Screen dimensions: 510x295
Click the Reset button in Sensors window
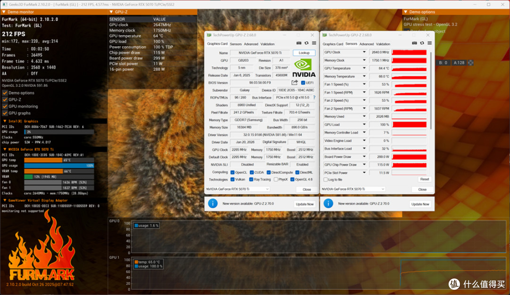pyautogui.click(x=425, y=179)
